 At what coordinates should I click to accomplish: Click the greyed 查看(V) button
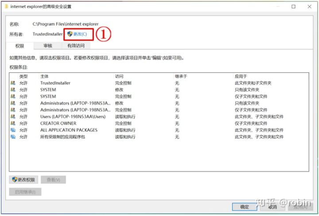click(x=53, y=180)
